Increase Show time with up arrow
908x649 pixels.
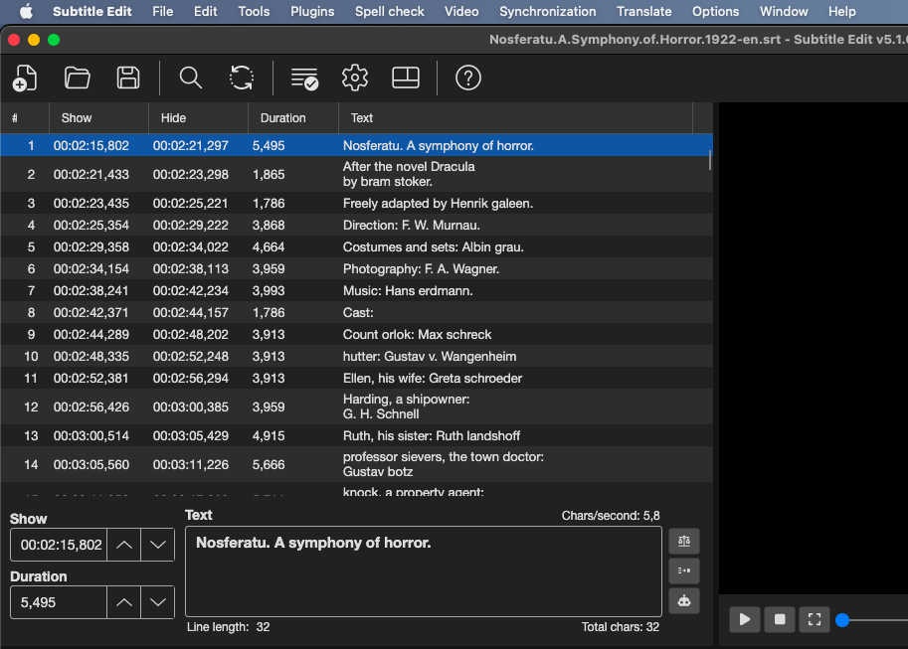tap(124, 545)
